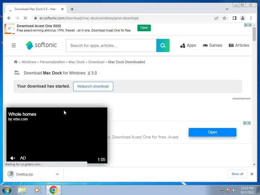Stop loading the page

coord(25,18)
